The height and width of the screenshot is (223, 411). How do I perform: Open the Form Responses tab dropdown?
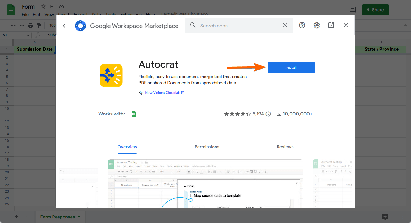click(x=79, y=217)
